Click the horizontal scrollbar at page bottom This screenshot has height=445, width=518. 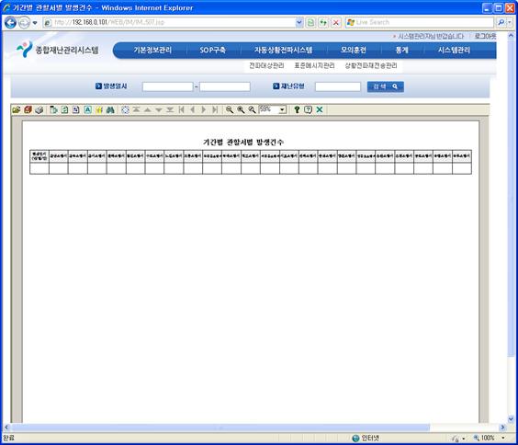pyautogui.click(x=221, y=428)
